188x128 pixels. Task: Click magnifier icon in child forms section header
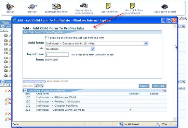[x=164, y=91]
